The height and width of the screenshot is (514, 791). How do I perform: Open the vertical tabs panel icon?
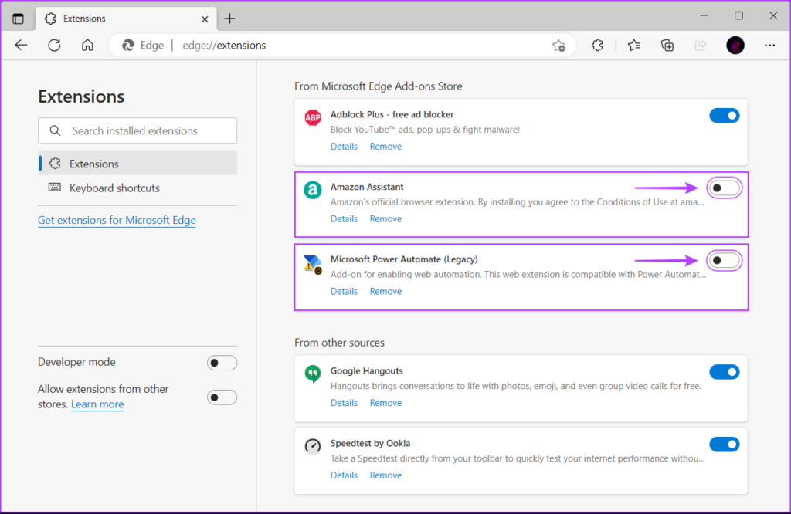coord(19,19)
